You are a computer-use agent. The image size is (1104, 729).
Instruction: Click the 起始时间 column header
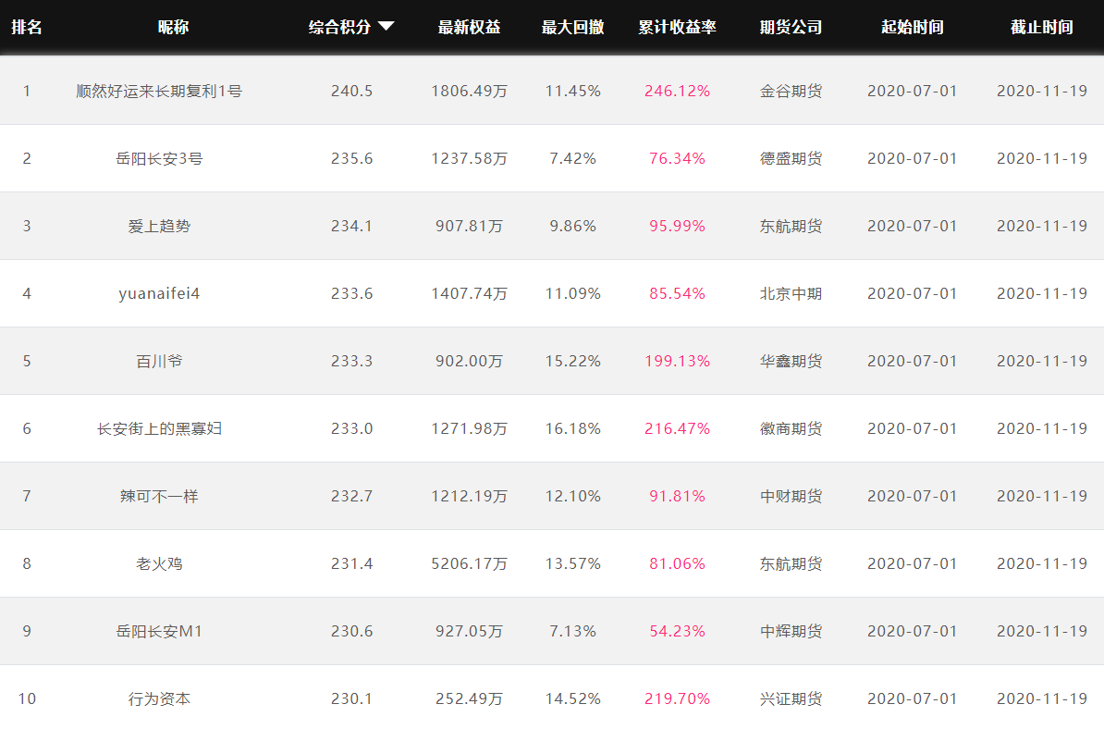[913, 27]
